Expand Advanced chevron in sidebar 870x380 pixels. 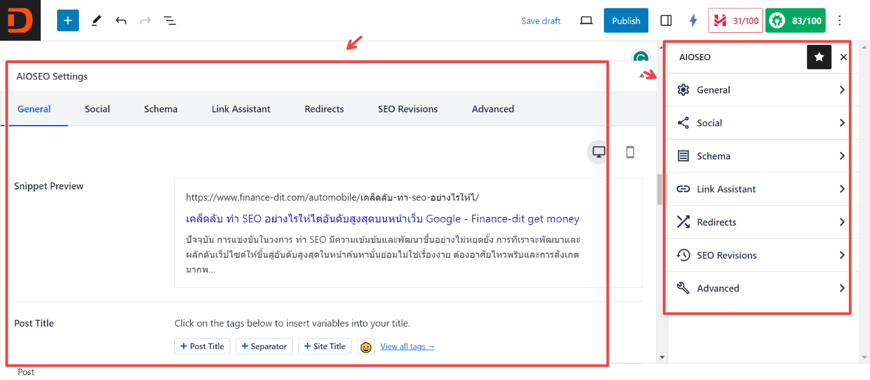[842, 288]
